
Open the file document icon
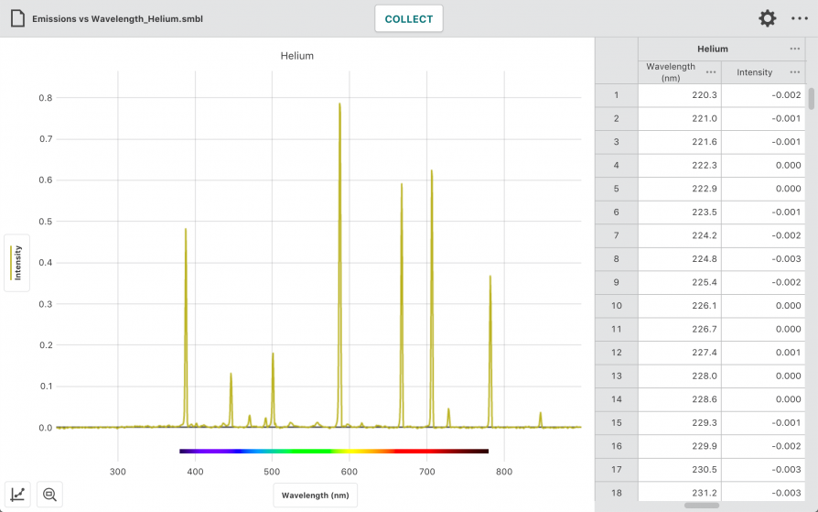tap(17, 19)
